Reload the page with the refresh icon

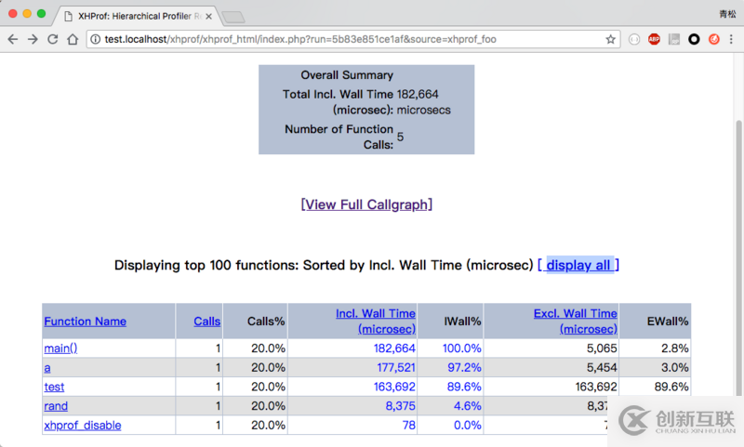(x=53, y=39)
